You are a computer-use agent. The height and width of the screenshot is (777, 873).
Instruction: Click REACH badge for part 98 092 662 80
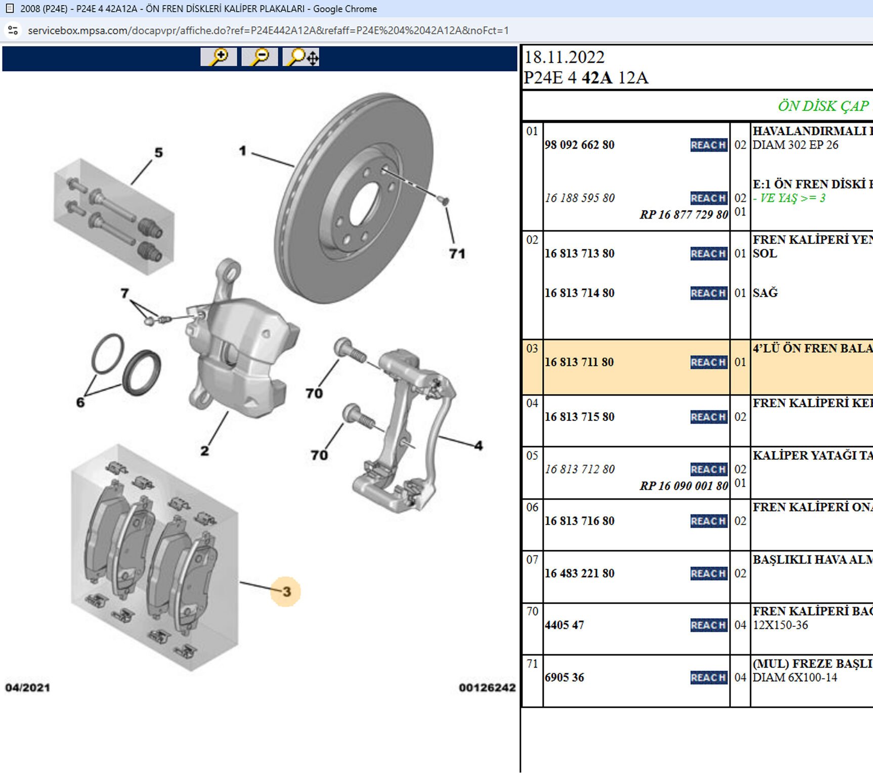pyautogui.click(x=708, y=145)
